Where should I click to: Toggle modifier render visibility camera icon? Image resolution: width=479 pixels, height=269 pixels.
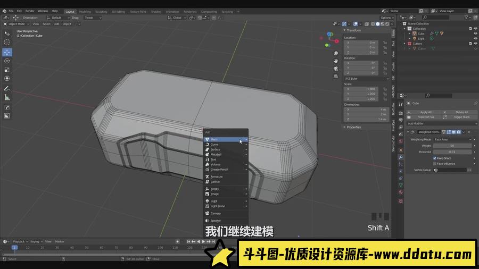(459, 132)
